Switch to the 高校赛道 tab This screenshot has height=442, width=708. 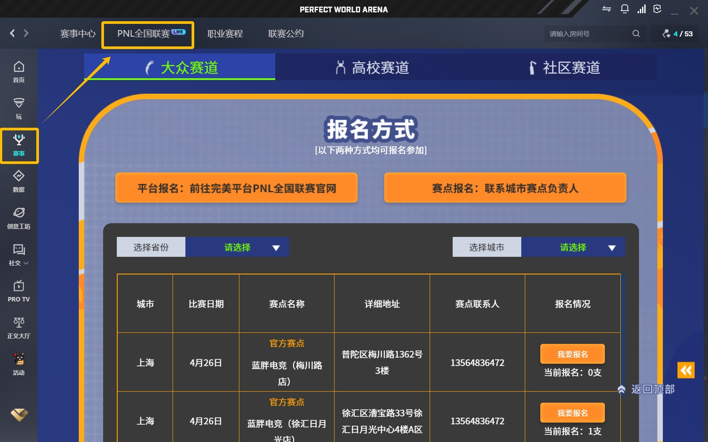pos(372,68)
